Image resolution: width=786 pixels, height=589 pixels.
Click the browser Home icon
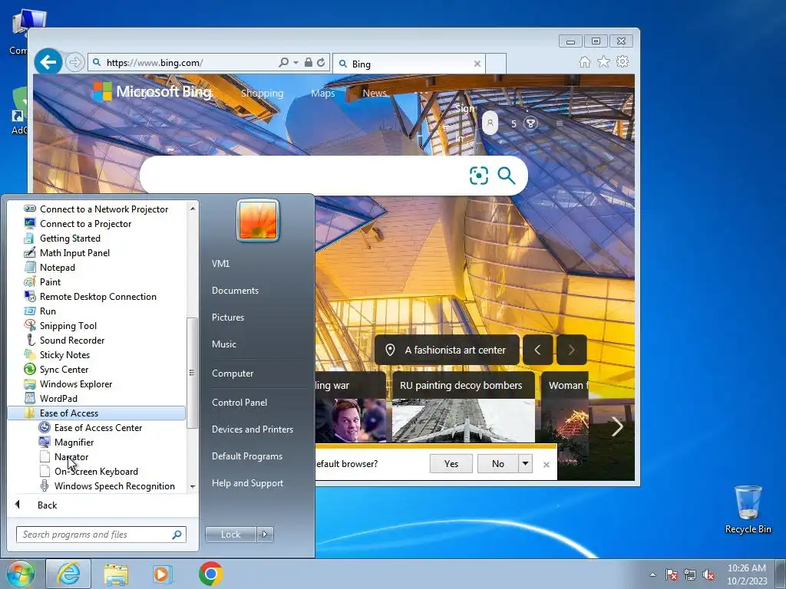584,61
